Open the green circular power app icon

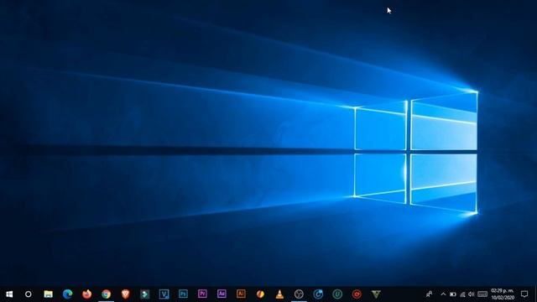tap(337, 294)
